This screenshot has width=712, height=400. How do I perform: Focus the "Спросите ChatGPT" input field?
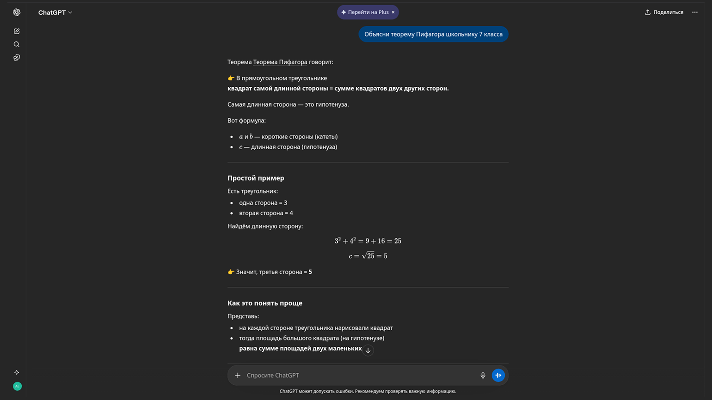click(361, 376)
